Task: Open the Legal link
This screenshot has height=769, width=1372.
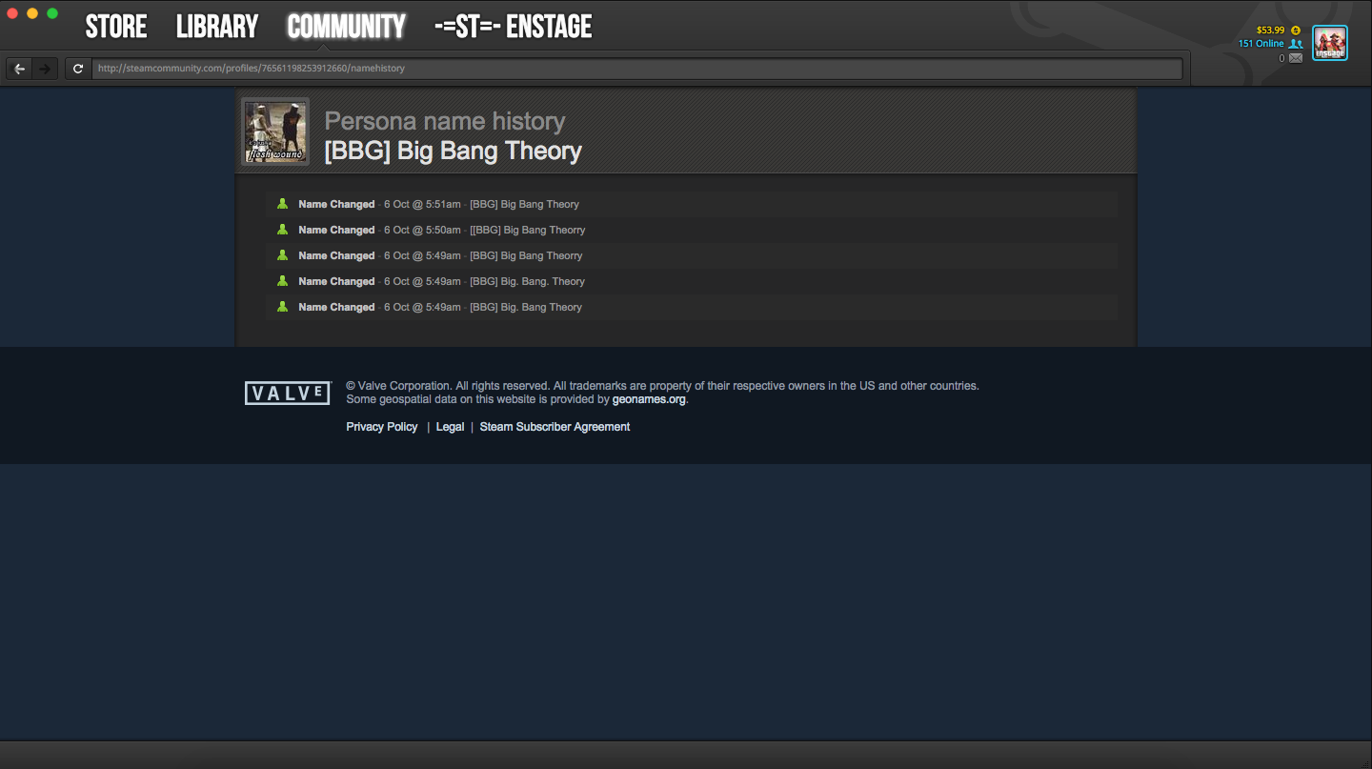Action: (450, 427)
